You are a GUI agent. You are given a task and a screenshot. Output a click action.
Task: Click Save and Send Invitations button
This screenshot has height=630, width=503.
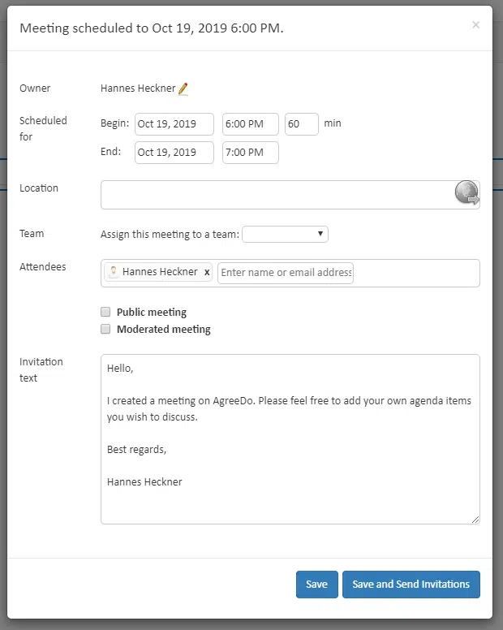coord(411,585)
